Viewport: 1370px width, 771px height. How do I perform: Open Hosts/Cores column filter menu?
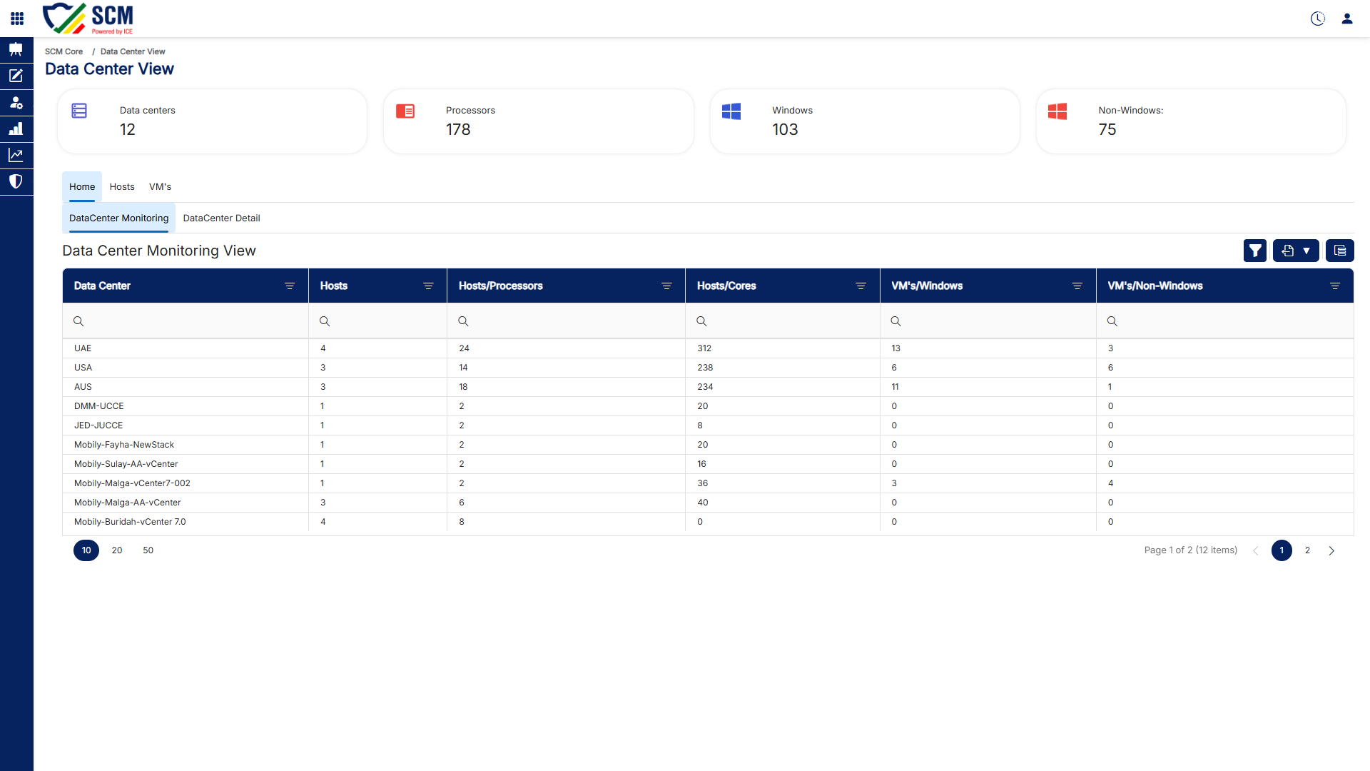(x=861, y=286)
